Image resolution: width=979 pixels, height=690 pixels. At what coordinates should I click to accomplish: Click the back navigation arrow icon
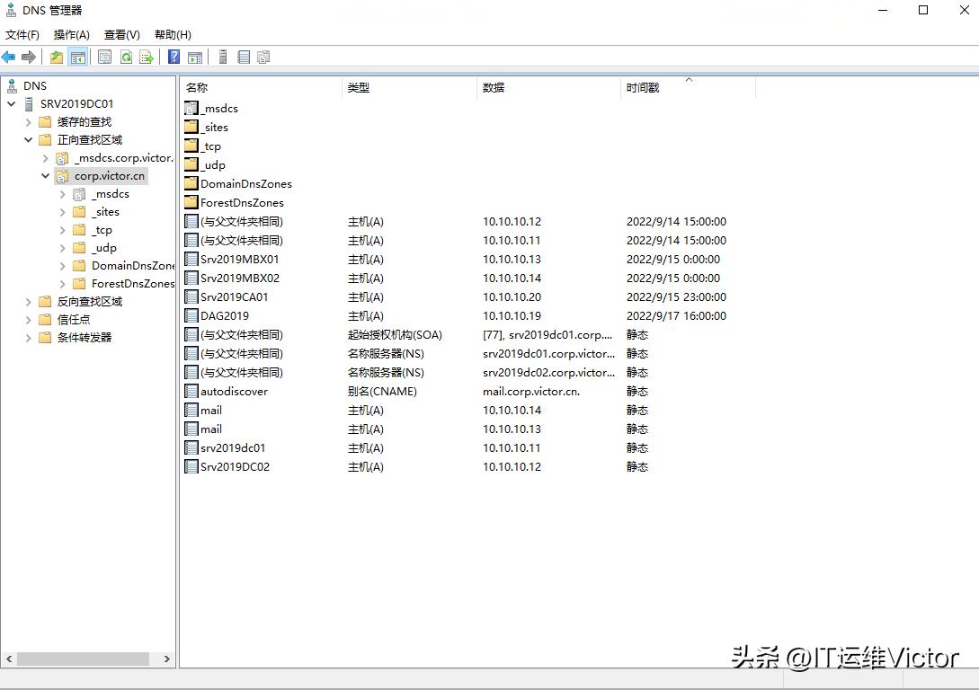pos(9,57)
